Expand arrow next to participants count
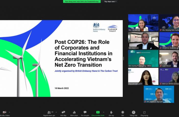Screen dimensions: 179x117 [56, 112]
